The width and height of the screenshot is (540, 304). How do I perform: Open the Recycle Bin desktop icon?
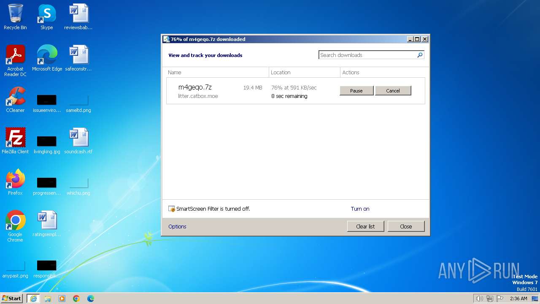tap(15, 17)
